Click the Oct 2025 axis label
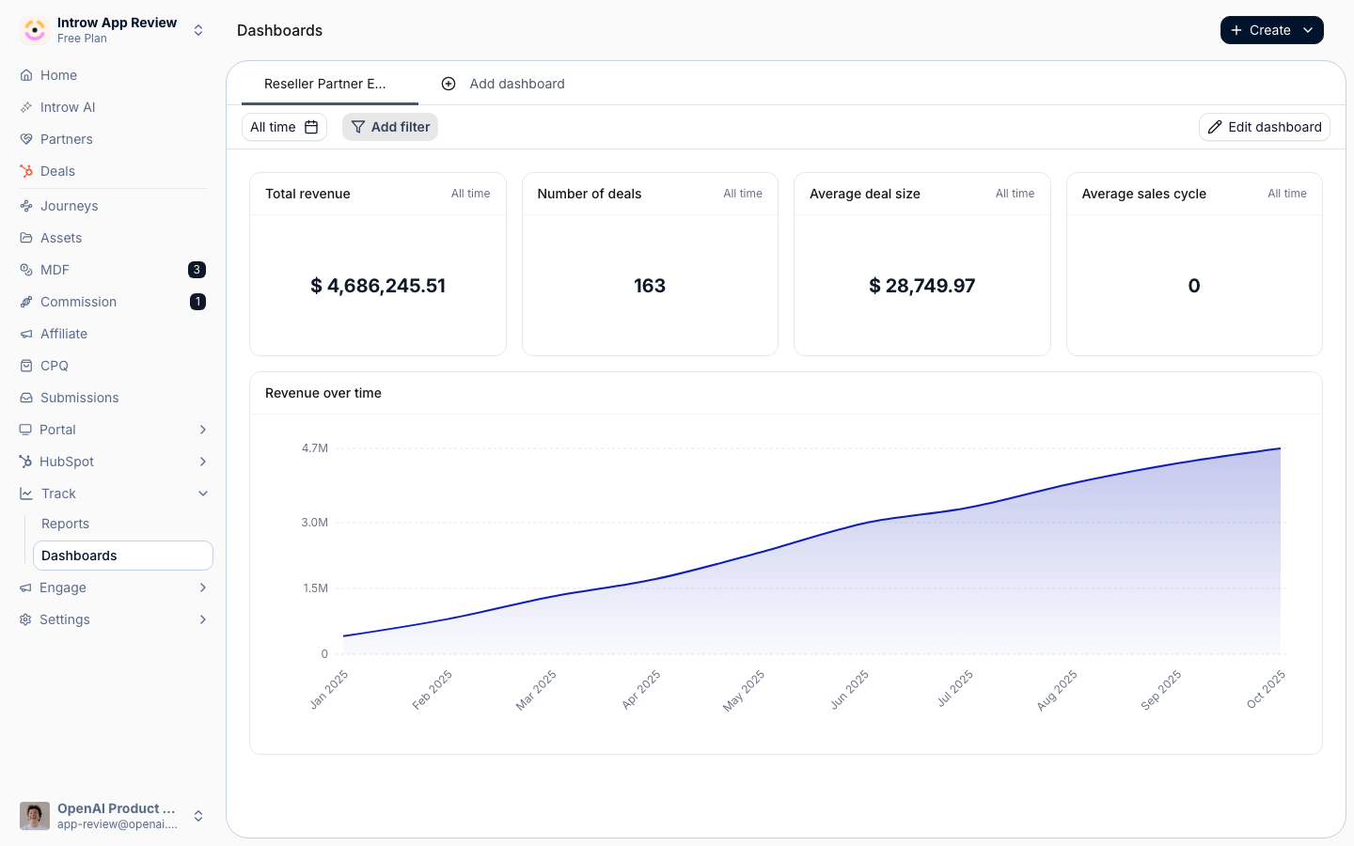The image size is (1354, 846). click(x=1266, y=689)
